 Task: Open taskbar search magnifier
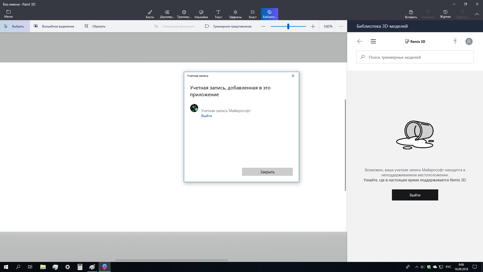[x=18, y=267]
